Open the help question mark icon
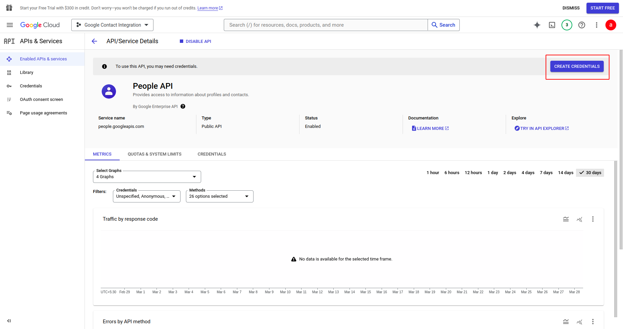The image size is (623, 329). point(582,25)
